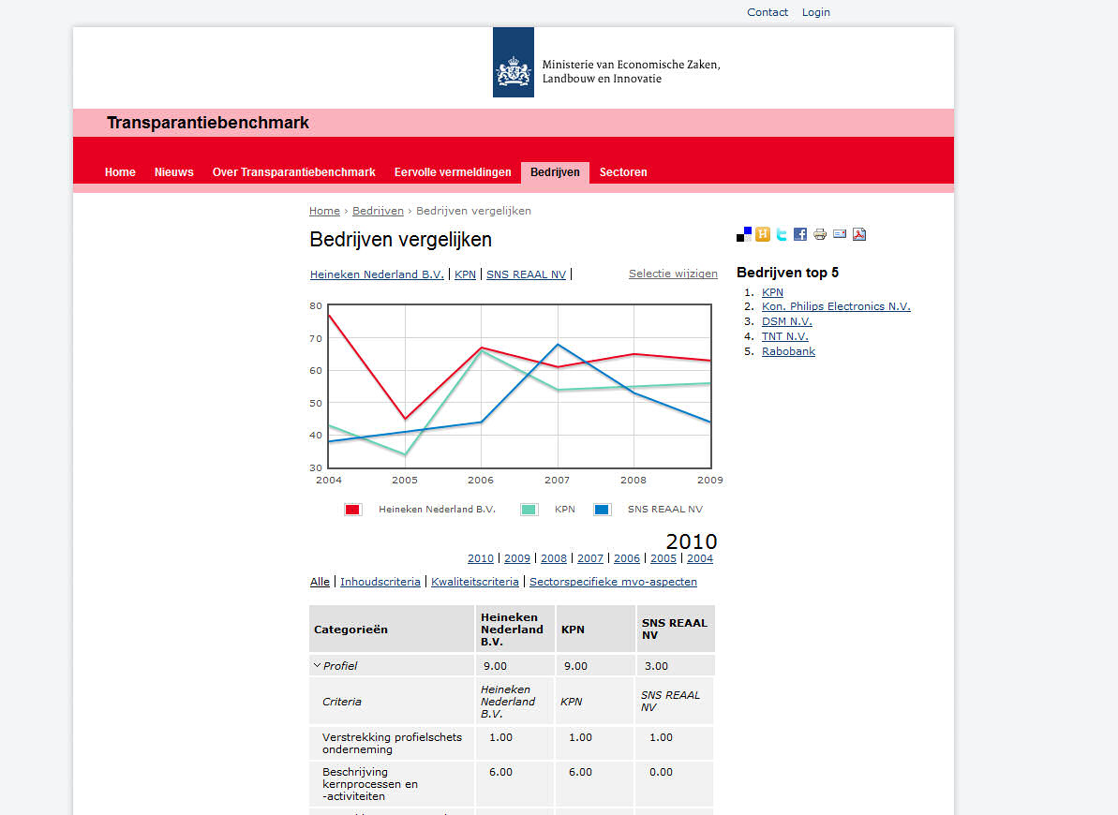Viewport: 1118px width, 815px height.
Task: Open Over Transparantiebenchmark tab
Action: [x=293, y=171]
